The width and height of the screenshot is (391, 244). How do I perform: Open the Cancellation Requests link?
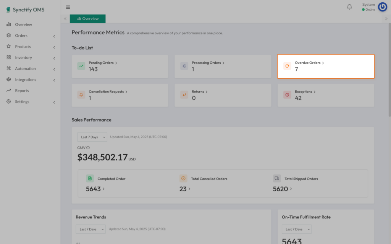tap(108, 92)
